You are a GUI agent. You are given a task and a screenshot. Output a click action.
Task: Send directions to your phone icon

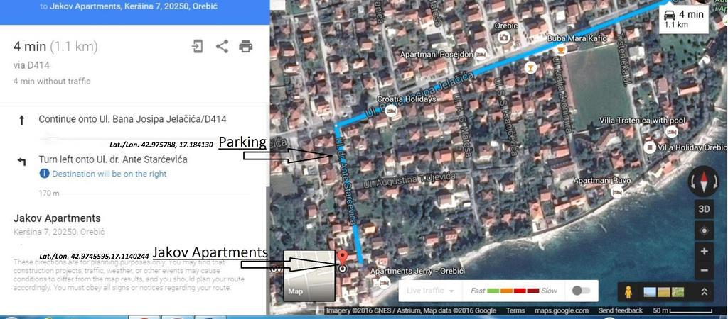(198, 46)
